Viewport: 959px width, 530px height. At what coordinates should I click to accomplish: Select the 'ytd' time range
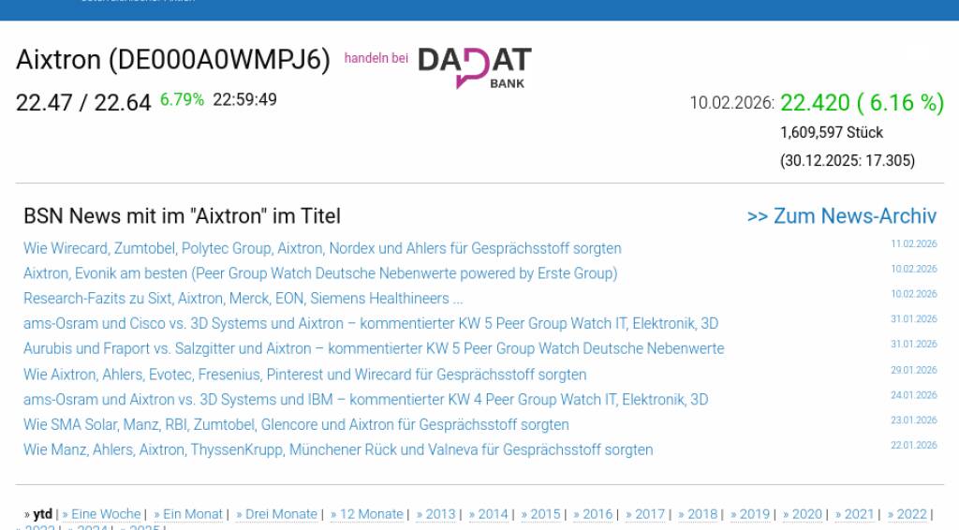(x=42, y=514)
